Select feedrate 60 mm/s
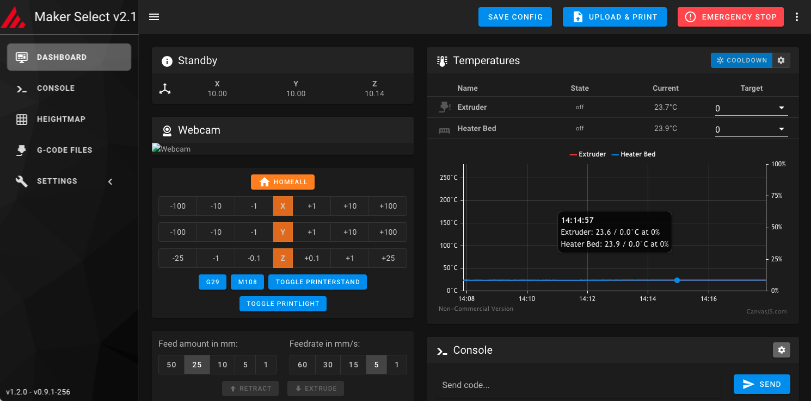 point(302,365)
